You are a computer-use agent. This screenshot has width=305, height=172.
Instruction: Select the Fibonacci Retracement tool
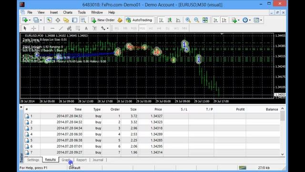(78, 28)
